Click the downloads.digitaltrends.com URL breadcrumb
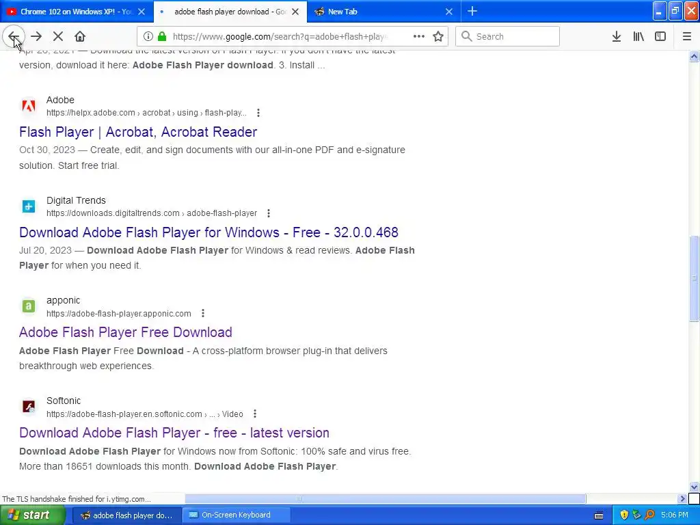Screen dimensions: 700x525 tap(152, 213)
